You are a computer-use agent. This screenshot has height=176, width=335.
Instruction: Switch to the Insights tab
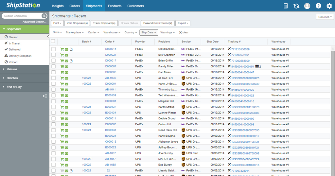(58, 6)
